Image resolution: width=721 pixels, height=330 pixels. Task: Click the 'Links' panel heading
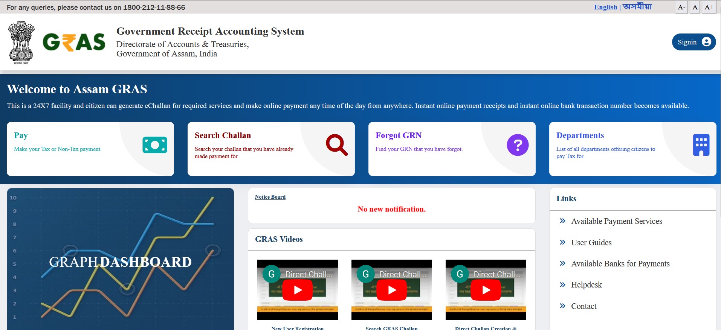tap(566, 199)
